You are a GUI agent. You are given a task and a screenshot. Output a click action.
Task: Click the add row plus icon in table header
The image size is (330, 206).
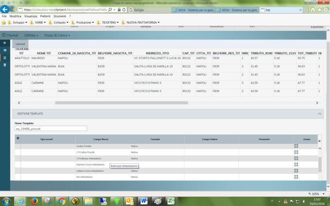[x=18, y=138]
